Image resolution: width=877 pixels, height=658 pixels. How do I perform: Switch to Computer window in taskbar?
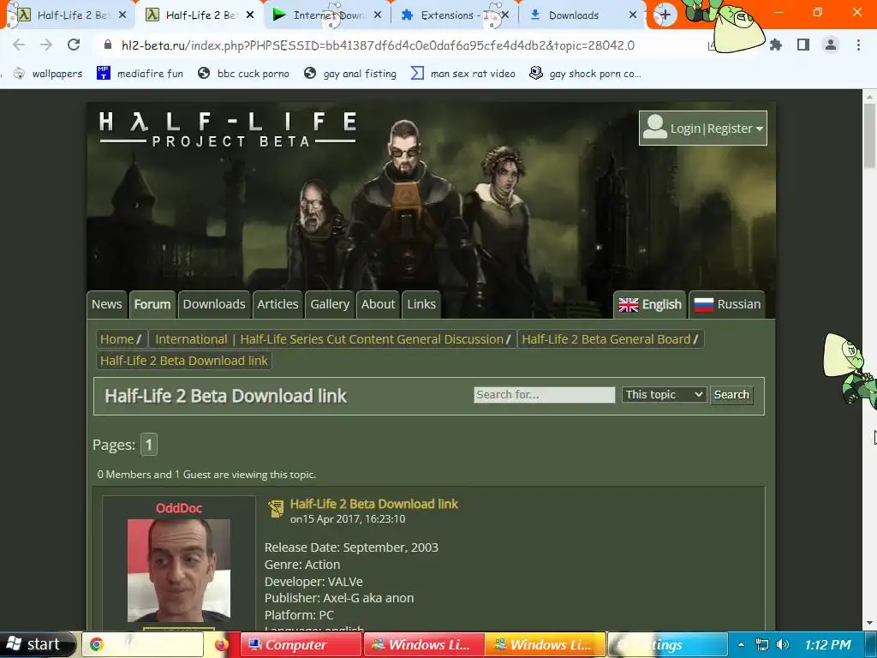pos(301,644)
